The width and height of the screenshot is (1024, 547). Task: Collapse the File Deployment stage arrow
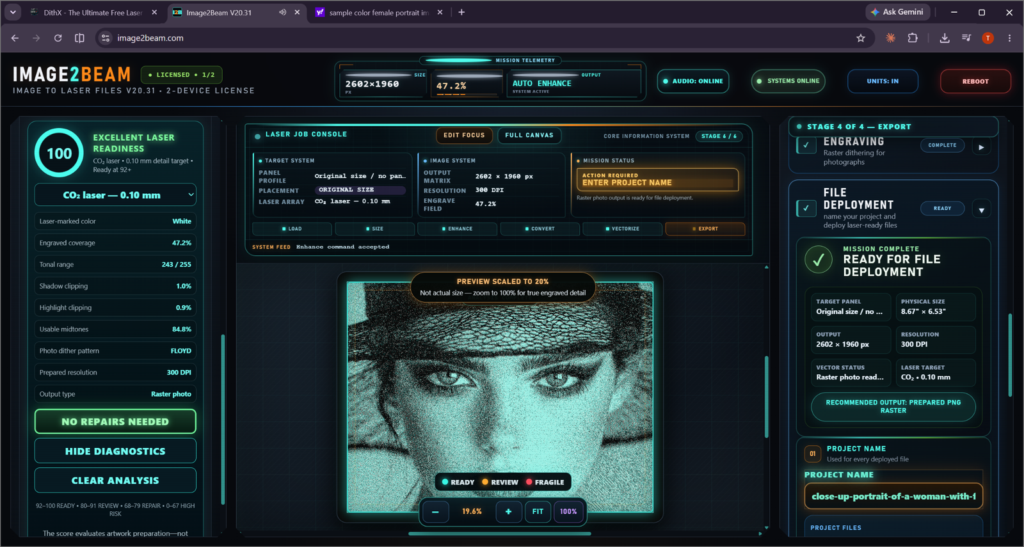[981, 210]
